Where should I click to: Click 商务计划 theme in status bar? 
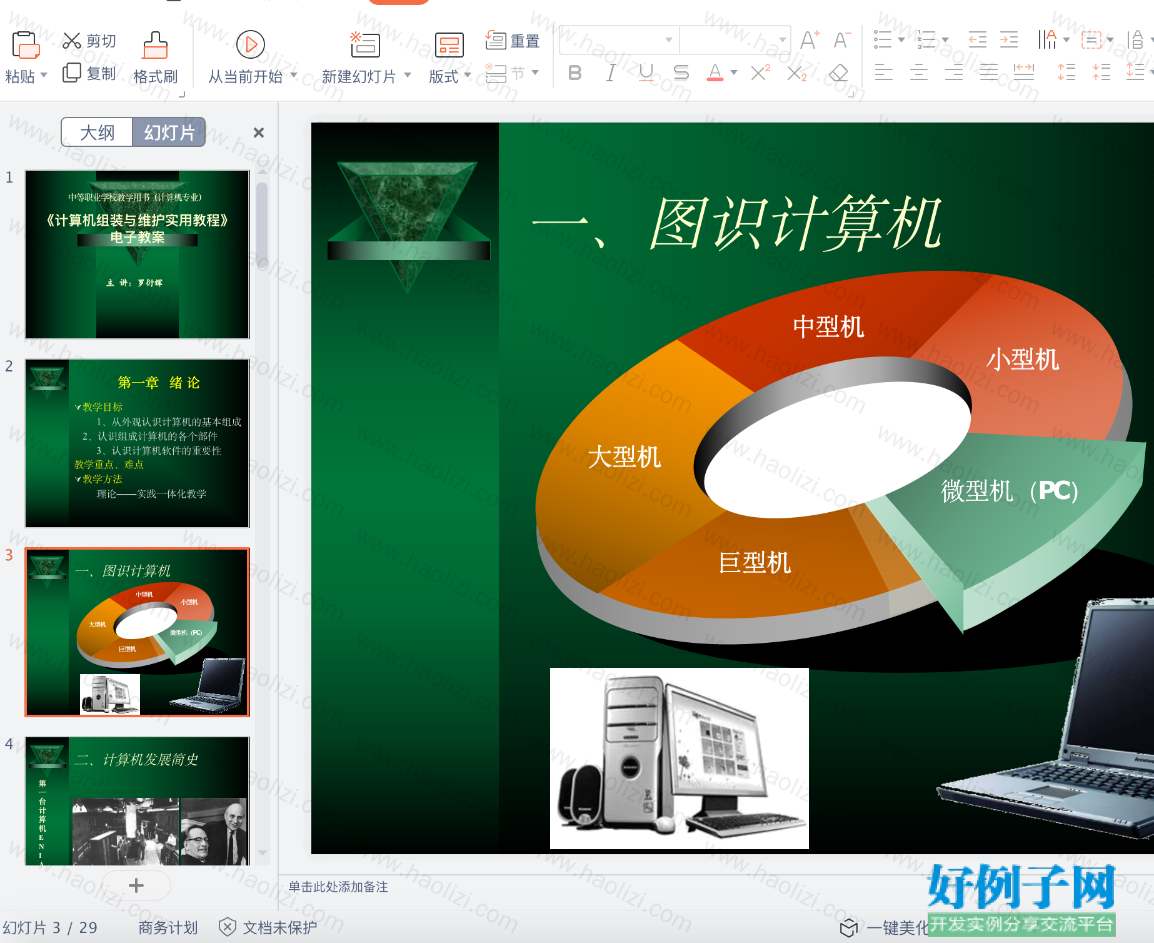pos(168,927)
